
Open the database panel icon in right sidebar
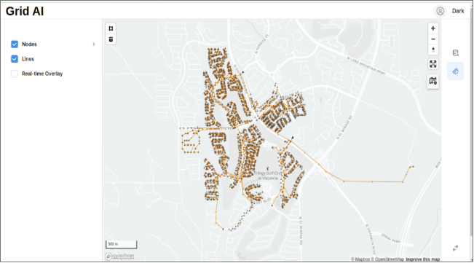(456, 53)
